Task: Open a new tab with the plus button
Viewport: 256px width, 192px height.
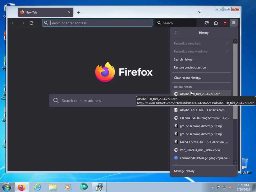Action: click(x=78, y=12)
